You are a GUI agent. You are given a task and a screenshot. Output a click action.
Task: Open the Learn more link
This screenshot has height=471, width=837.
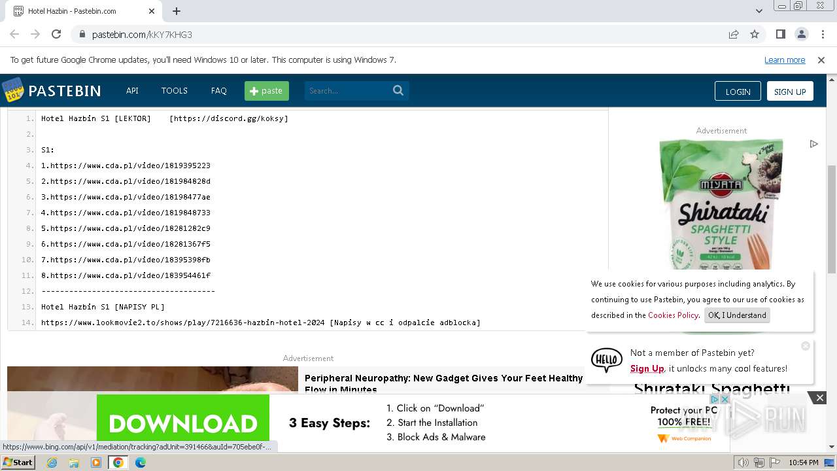tap(785, 60)
